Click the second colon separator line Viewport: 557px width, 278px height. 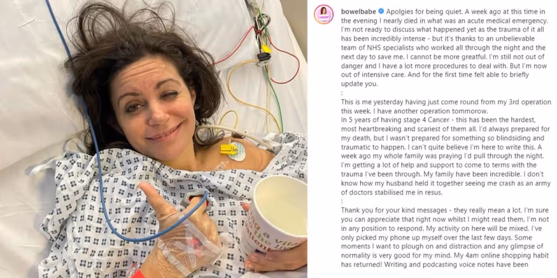click(342, 201)
